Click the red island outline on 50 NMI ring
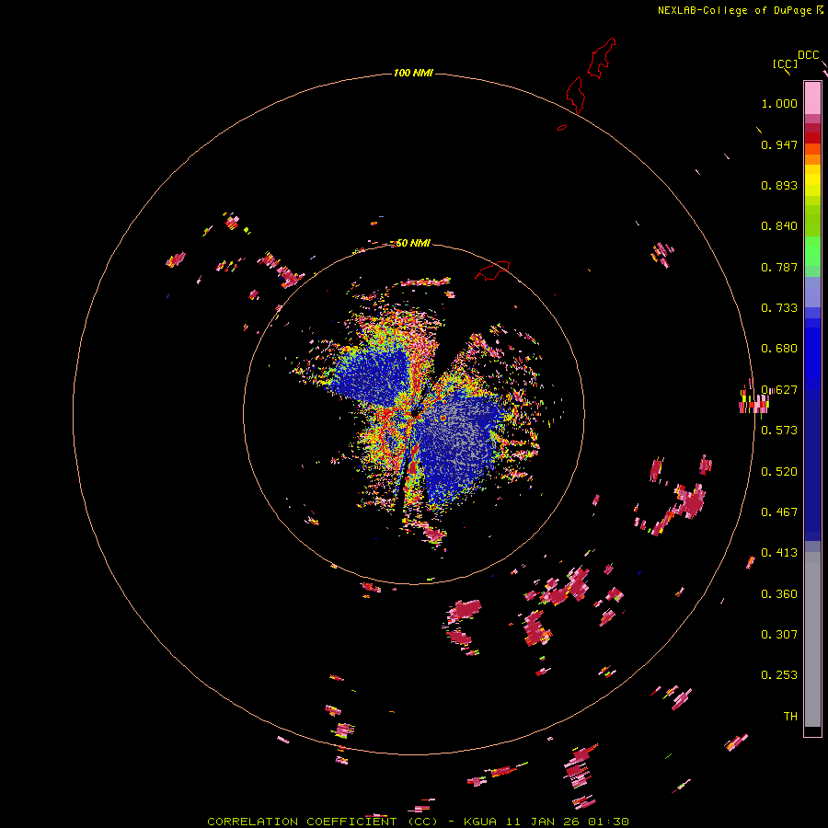Viewport: 828px width, 828px height. pyautogui.click(x=492, y=270)
